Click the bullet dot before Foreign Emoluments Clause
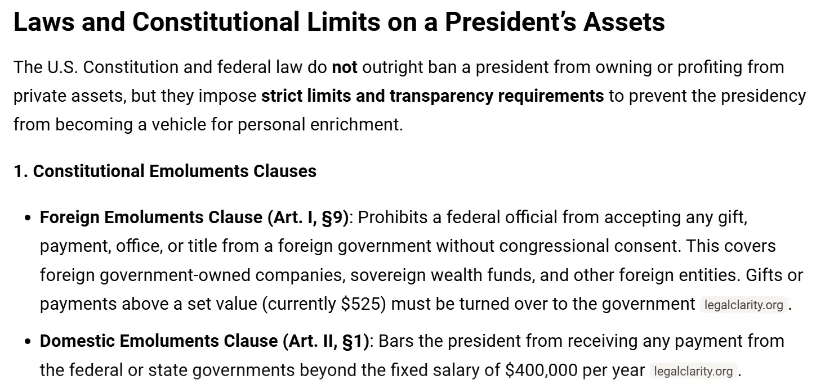Image resolution: width=825 pixels, height=389 pixels. click(28, 218)
